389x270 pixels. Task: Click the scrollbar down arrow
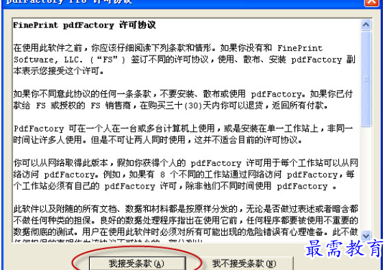coord(366,235)
